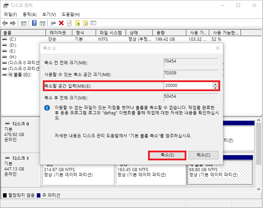Sort by the 파일 시스템 column header
The height and width of the screenshot is (208, 263).
click(x=111, y=33)
